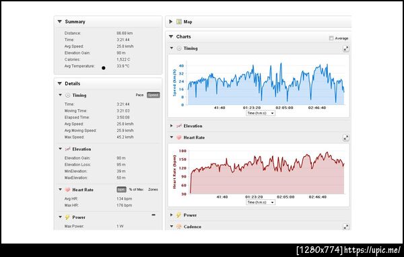Viewport: 404px width, 257px height.
Task: Enlarge the Heart Rate chart
Action: (x=346, y=138)
